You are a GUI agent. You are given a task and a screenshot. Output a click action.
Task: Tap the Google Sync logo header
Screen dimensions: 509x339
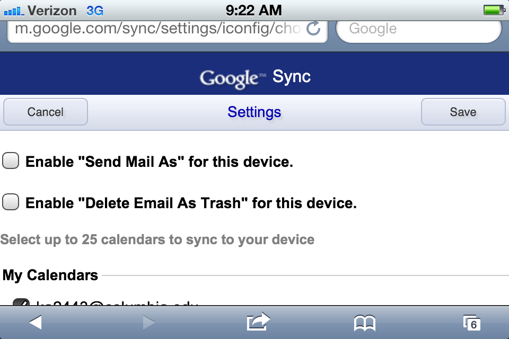point(255,78)
